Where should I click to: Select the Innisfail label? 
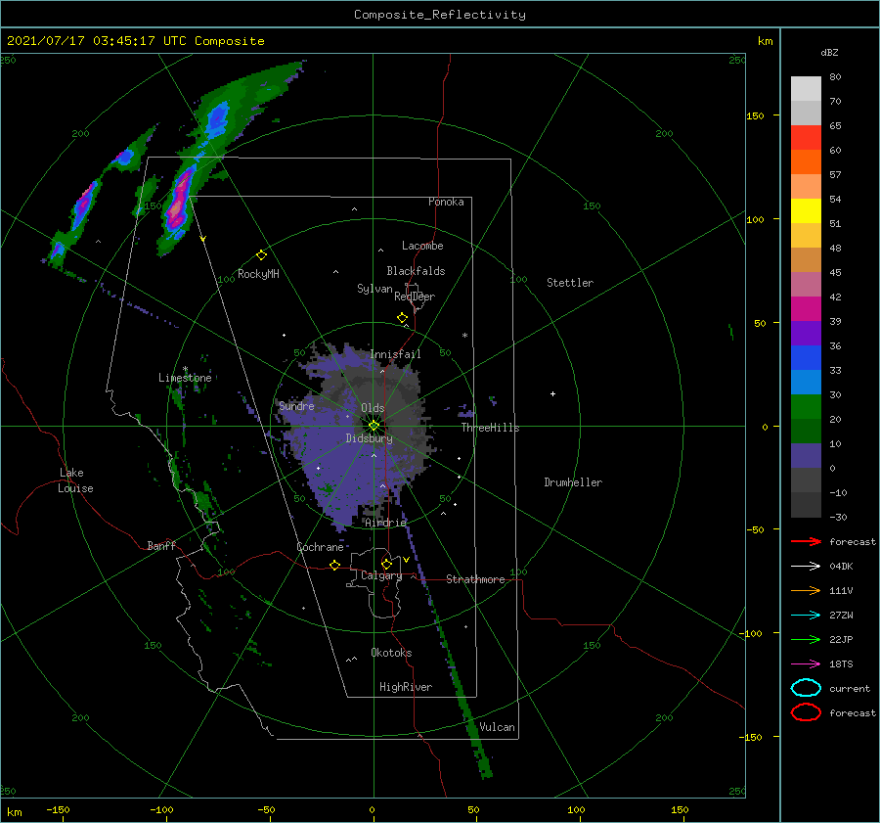395,354
